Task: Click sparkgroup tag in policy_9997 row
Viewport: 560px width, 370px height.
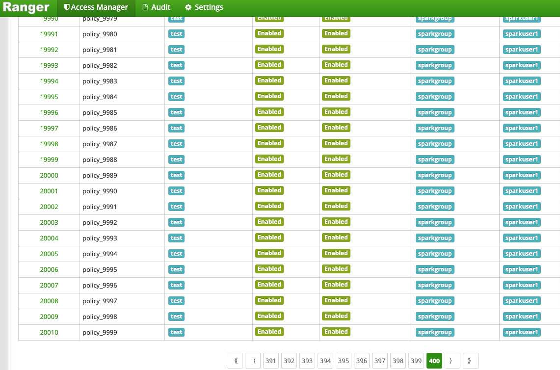Action: [435, 301]
